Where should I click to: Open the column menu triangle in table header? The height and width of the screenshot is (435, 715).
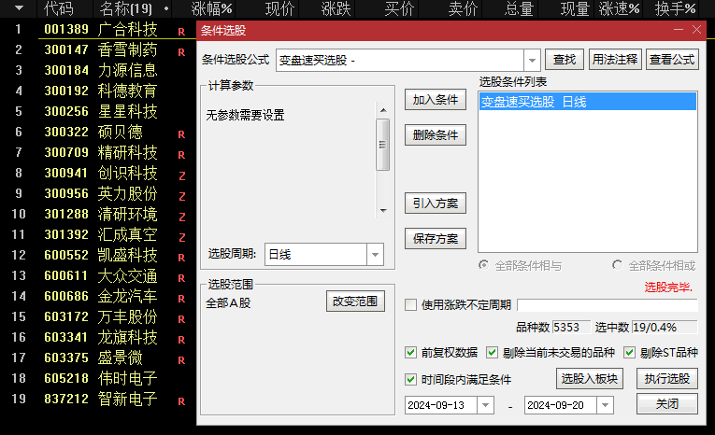click(x=19, y=8)
